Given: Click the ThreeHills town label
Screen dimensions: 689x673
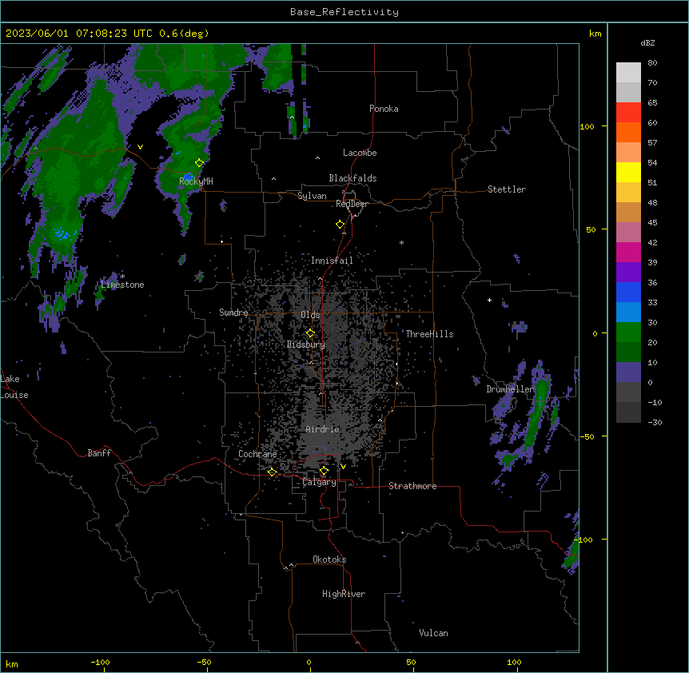Looking at the screenshot, I should 429,334.
